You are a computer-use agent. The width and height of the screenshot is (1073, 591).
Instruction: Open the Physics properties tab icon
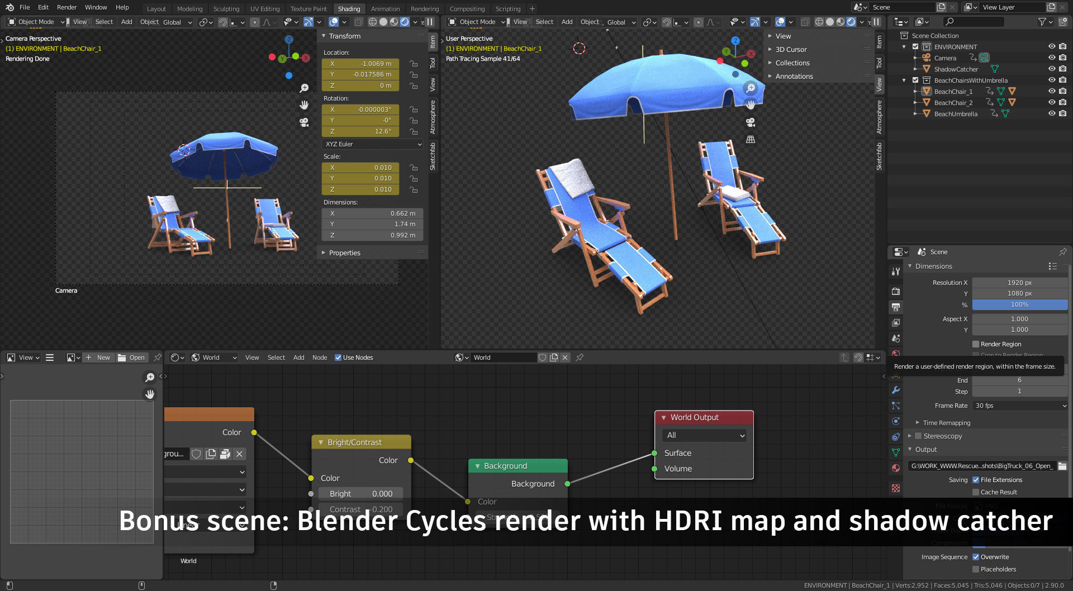tap(896, 421)
